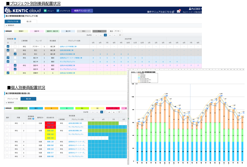This screenshot has height=167, width=247.
Task: Open 建築 花子 person link
Action: (x=50, y=153)
